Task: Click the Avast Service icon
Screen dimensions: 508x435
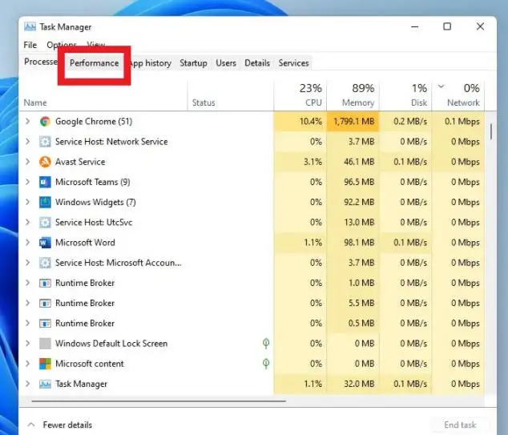Action: tap(45, 162)
